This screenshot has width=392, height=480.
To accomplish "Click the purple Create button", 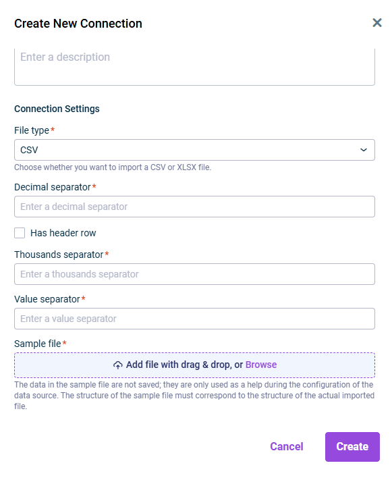I will (x=352, y=447).
